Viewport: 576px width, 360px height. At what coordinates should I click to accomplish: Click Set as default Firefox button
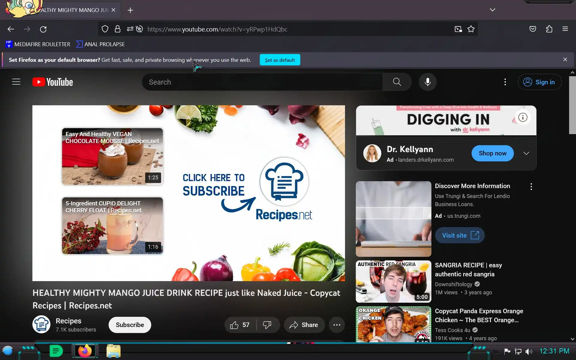point(280,60)
